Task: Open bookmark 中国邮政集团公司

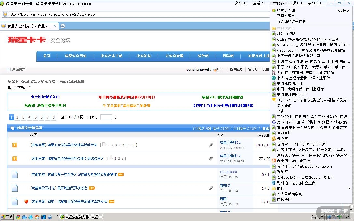Action: point(311,94)
